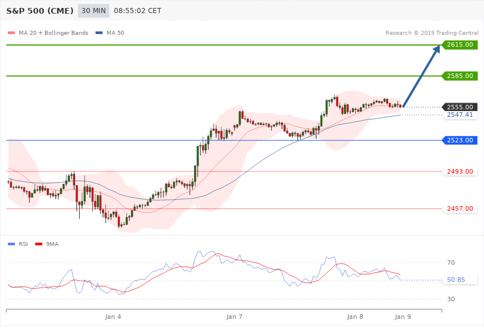Click the Jan 4 date axis label
This screenshot has width=484, height=328.
coord(113,317)
